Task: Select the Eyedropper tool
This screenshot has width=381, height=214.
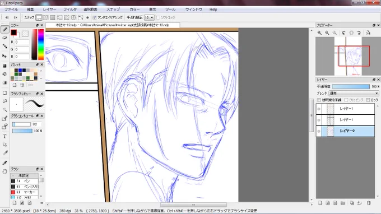Action: click(4, 163)
